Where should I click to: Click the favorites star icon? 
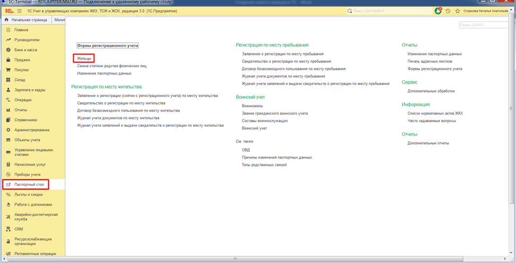pyautogui.click(x=458, y=11)
